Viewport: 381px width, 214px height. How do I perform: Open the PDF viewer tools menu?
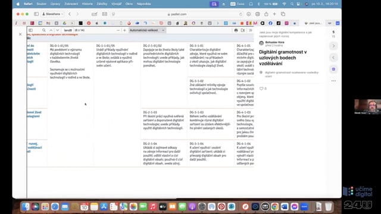click(250, 30)
